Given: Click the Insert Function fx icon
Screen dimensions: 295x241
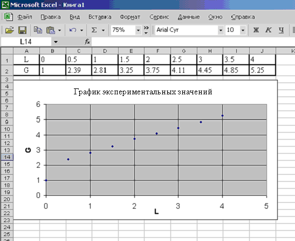Looking at the screenshot, I should pos(87,42).
